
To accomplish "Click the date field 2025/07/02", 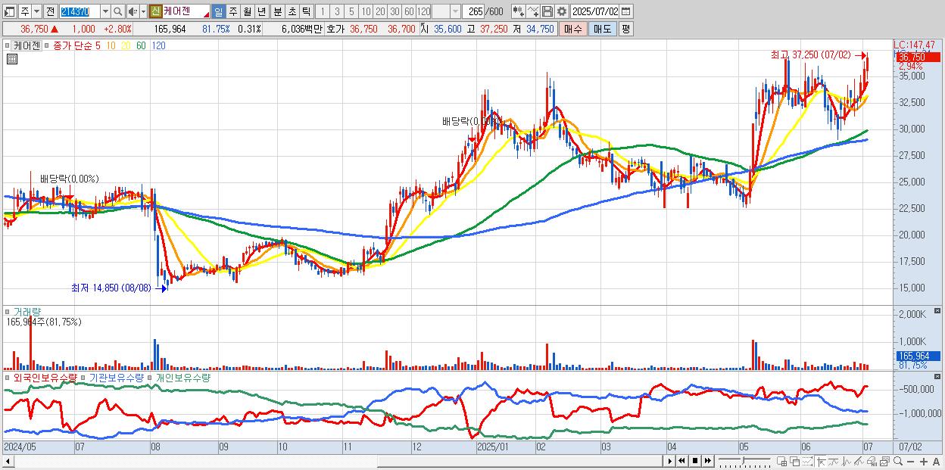I will (x=594, y=11).
